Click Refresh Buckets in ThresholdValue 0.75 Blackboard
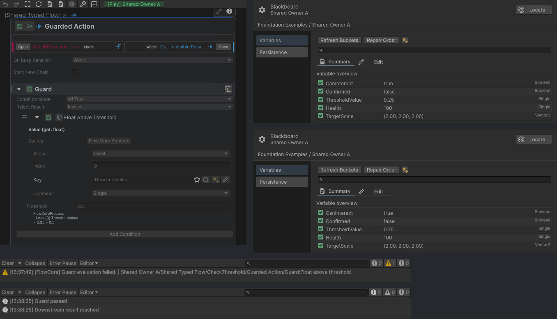Screen dimensions: 557x319 (x=339, y=170)
